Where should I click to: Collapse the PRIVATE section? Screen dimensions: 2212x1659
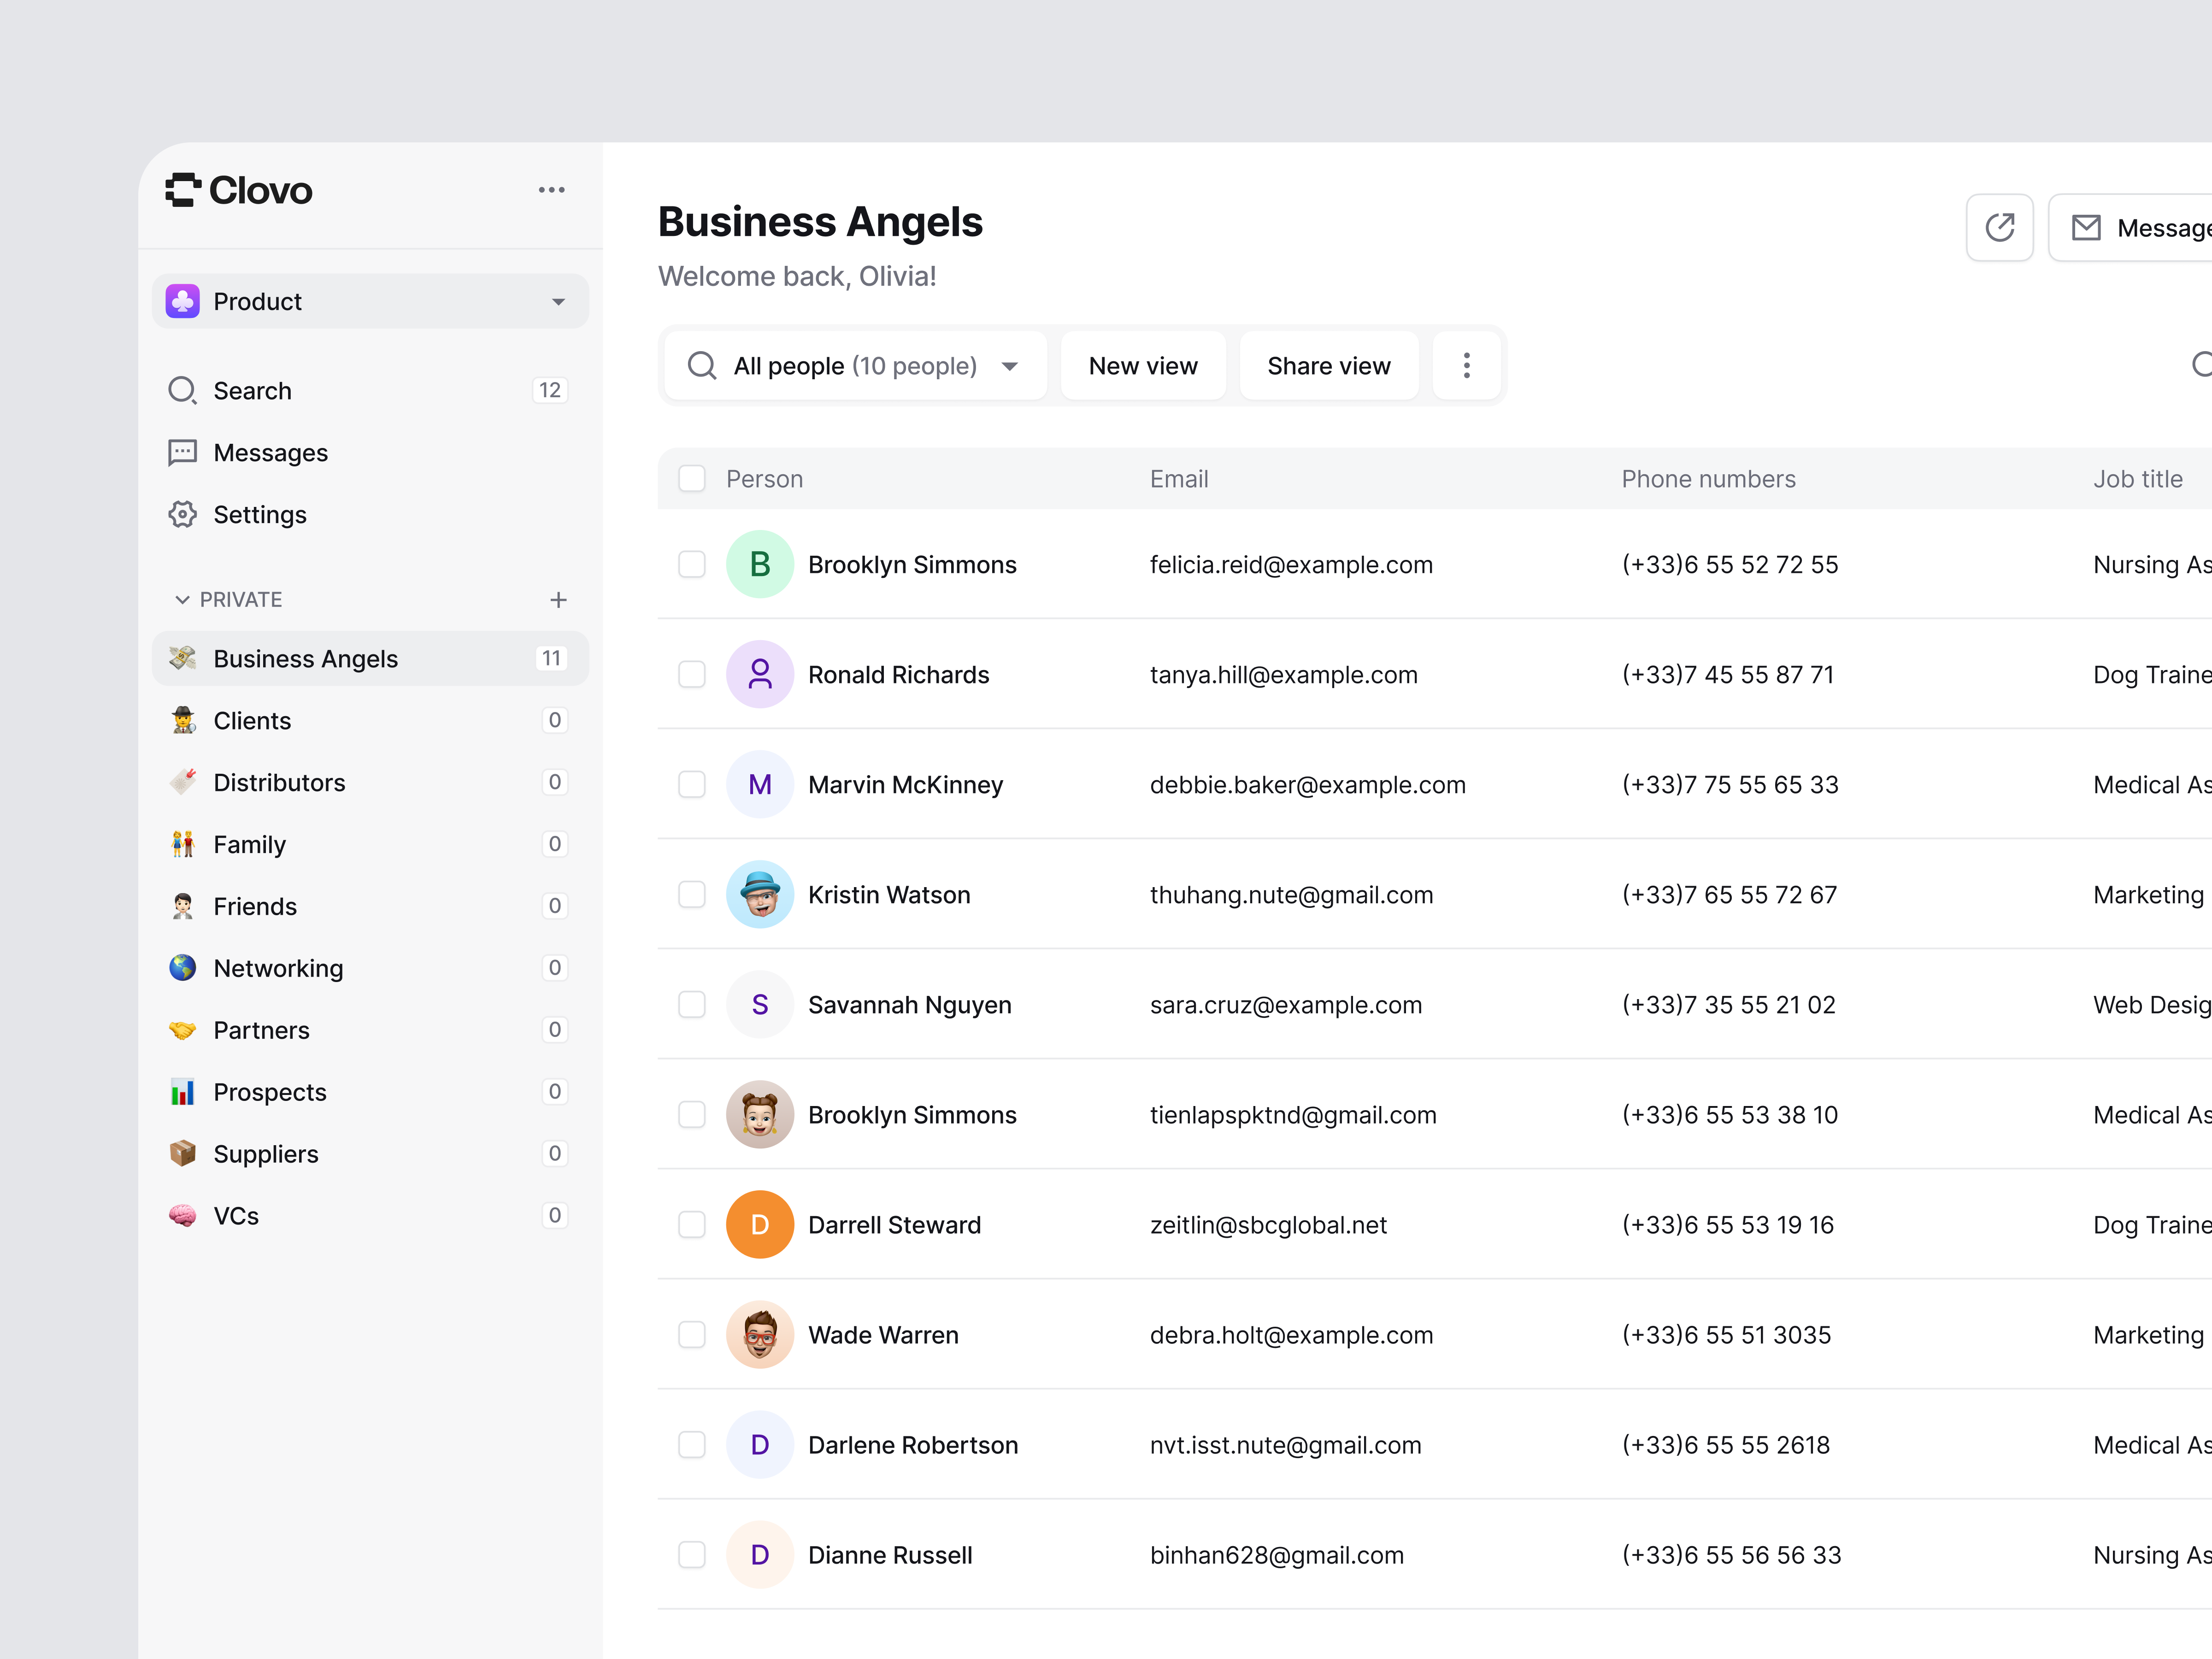click(182, 599)
